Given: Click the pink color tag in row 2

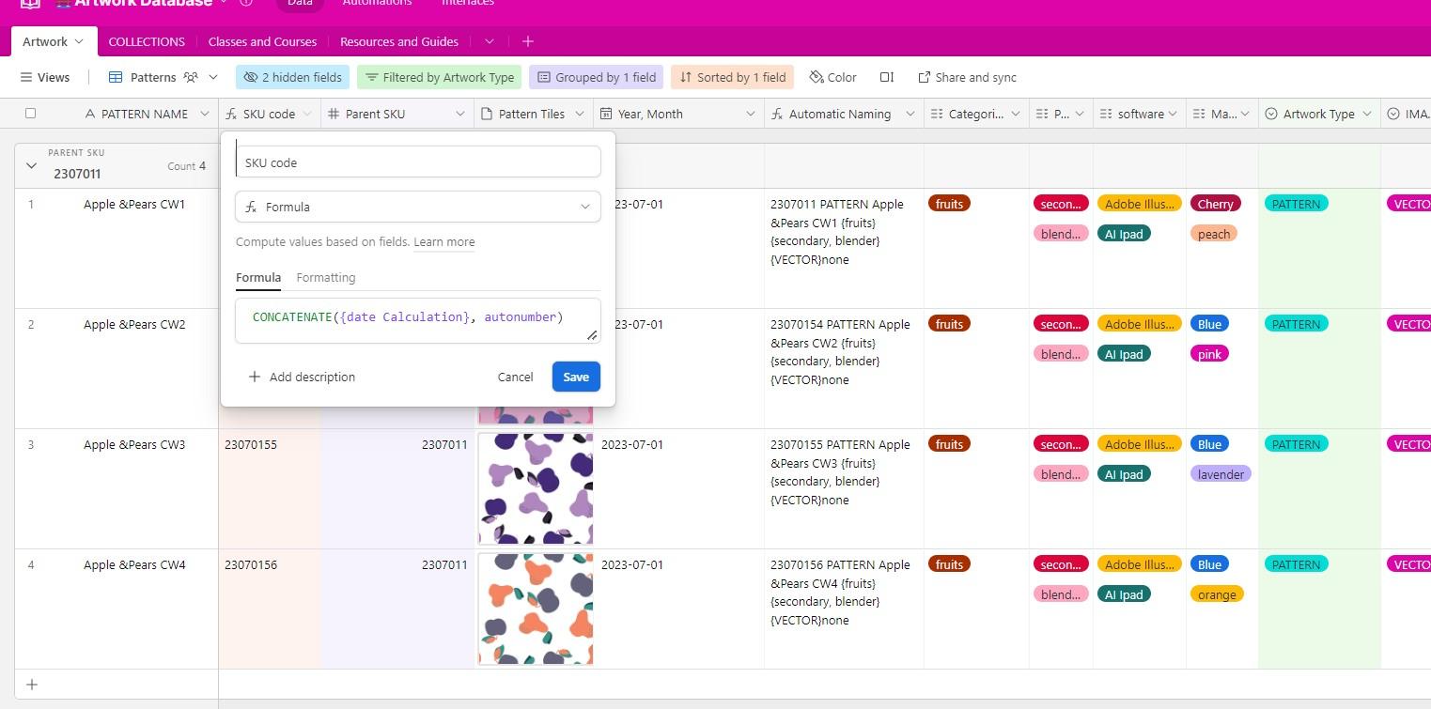Looking at the screenshot, I should pyautogui.click(x=1209, y=354).
